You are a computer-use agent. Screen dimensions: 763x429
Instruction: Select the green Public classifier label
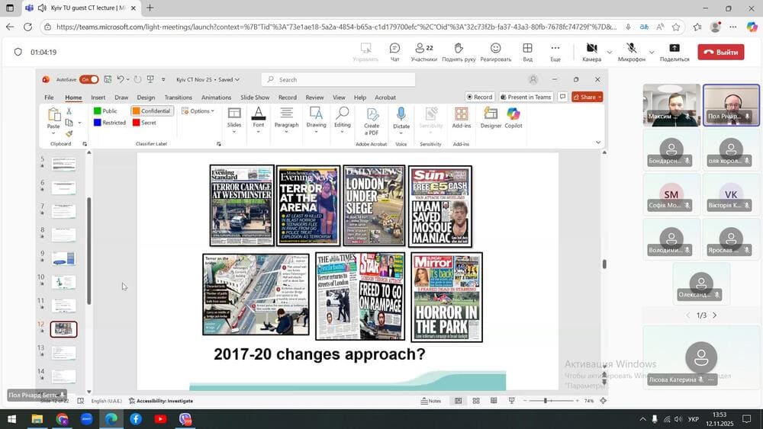pos(105,111)
